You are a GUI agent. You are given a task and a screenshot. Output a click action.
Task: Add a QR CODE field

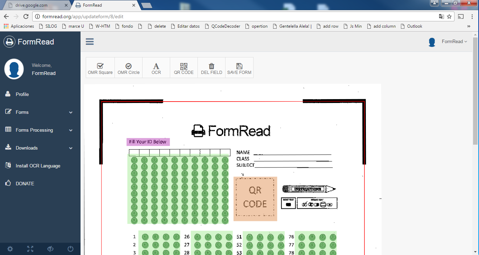tap(184, 68)
